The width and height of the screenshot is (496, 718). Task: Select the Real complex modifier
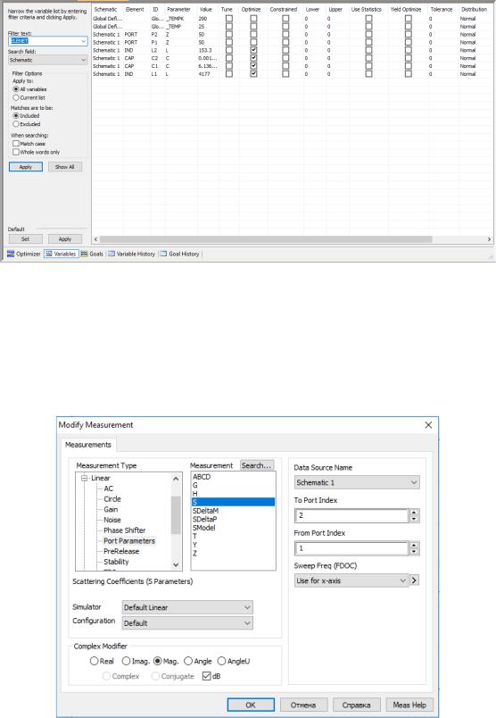point(95,661)
